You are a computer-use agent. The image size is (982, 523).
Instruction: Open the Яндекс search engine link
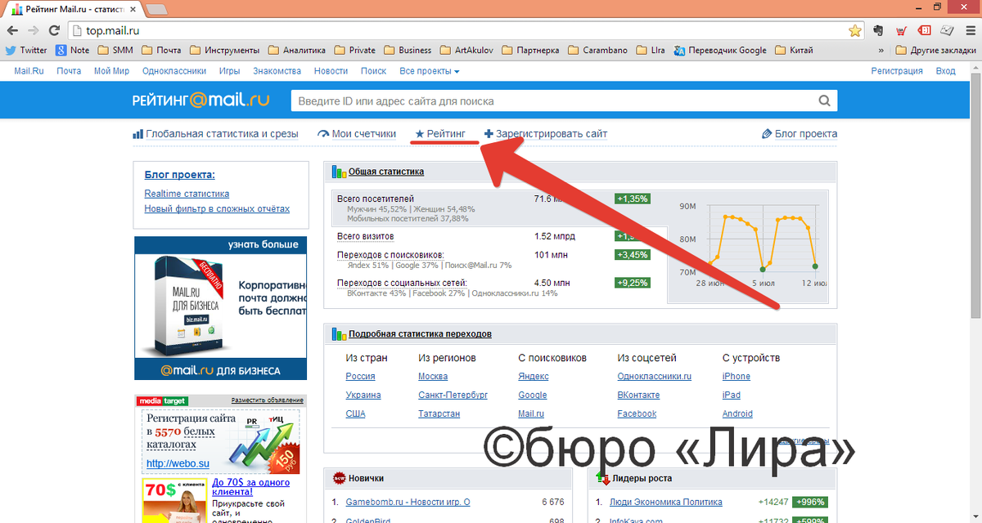coord(534,377)
